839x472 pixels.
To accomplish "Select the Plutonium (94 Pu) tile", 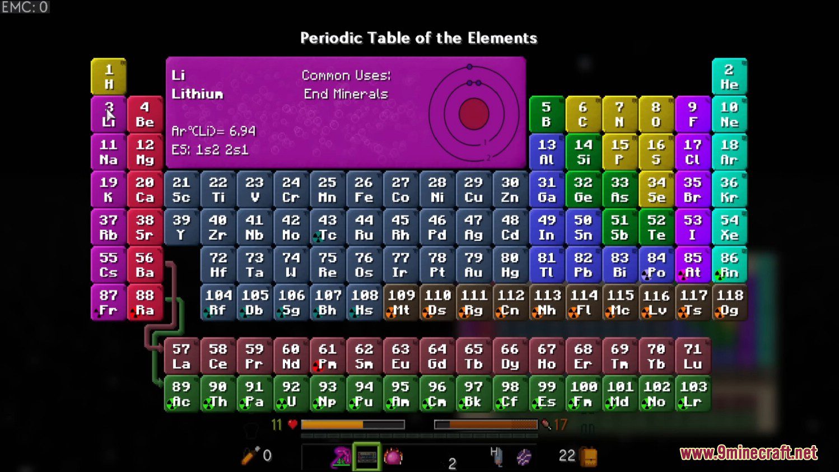I will [364, 394].
